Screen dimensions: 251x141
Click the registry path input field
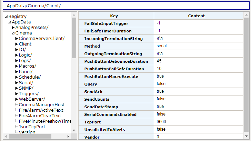pos(126,6)
